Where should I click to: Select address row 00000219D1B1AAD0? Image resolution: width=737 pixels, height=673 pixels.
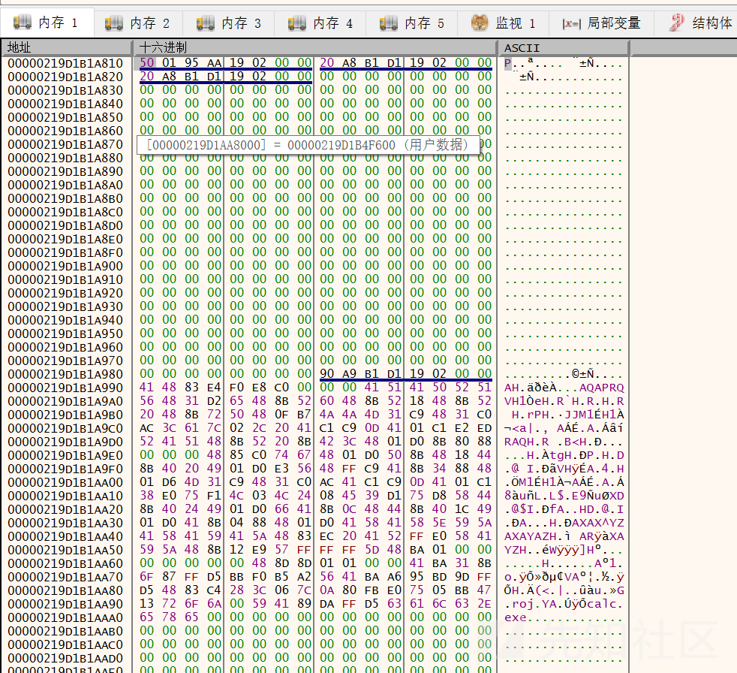pyautogui.click(x=65, y=658)
